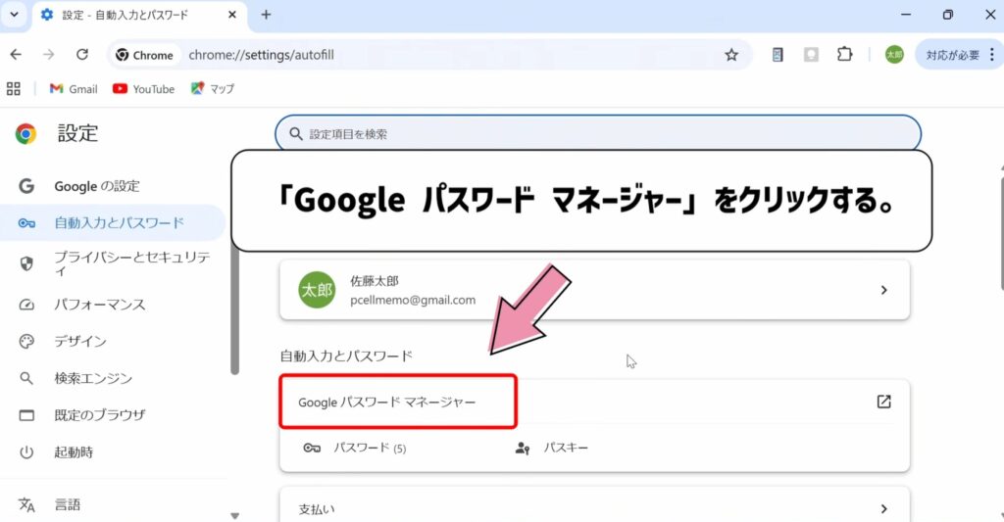Screen dimensions: 1004x522
Task: Click the Chrome site info chip
Action: coord(145,55)
